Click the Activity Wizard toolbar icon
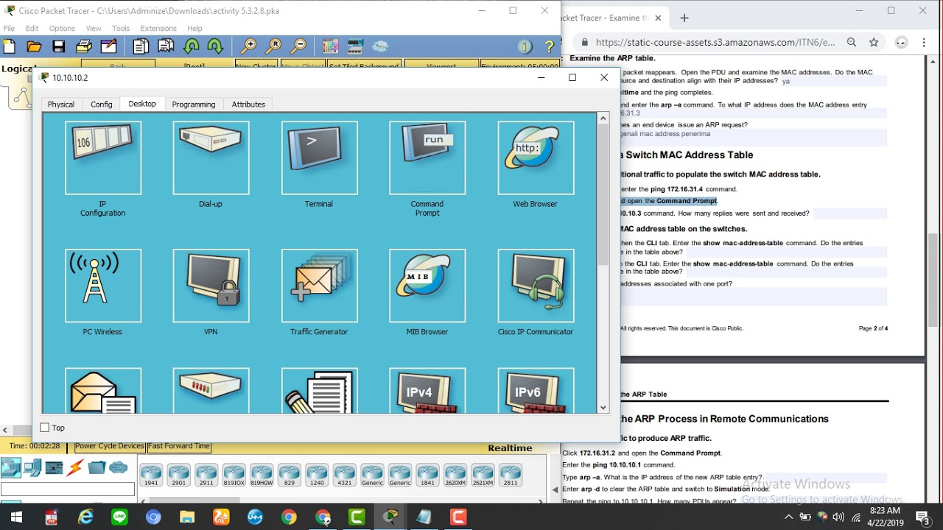The image size is (943, 530). pyautogui.click(x=108, y=46)
